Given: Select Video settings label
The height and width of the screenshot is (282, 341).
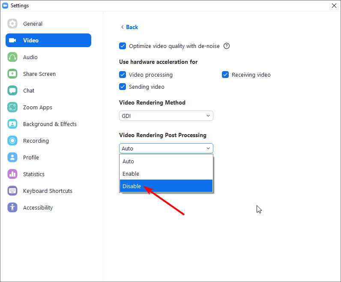Looking at the screenshot, I should (x=31, y=40).
